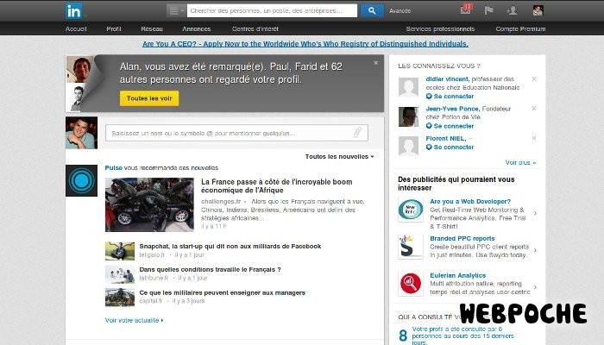Open the Snapchat start-up article
Viewport: 604px width, 345px height.
click(230, 247)
